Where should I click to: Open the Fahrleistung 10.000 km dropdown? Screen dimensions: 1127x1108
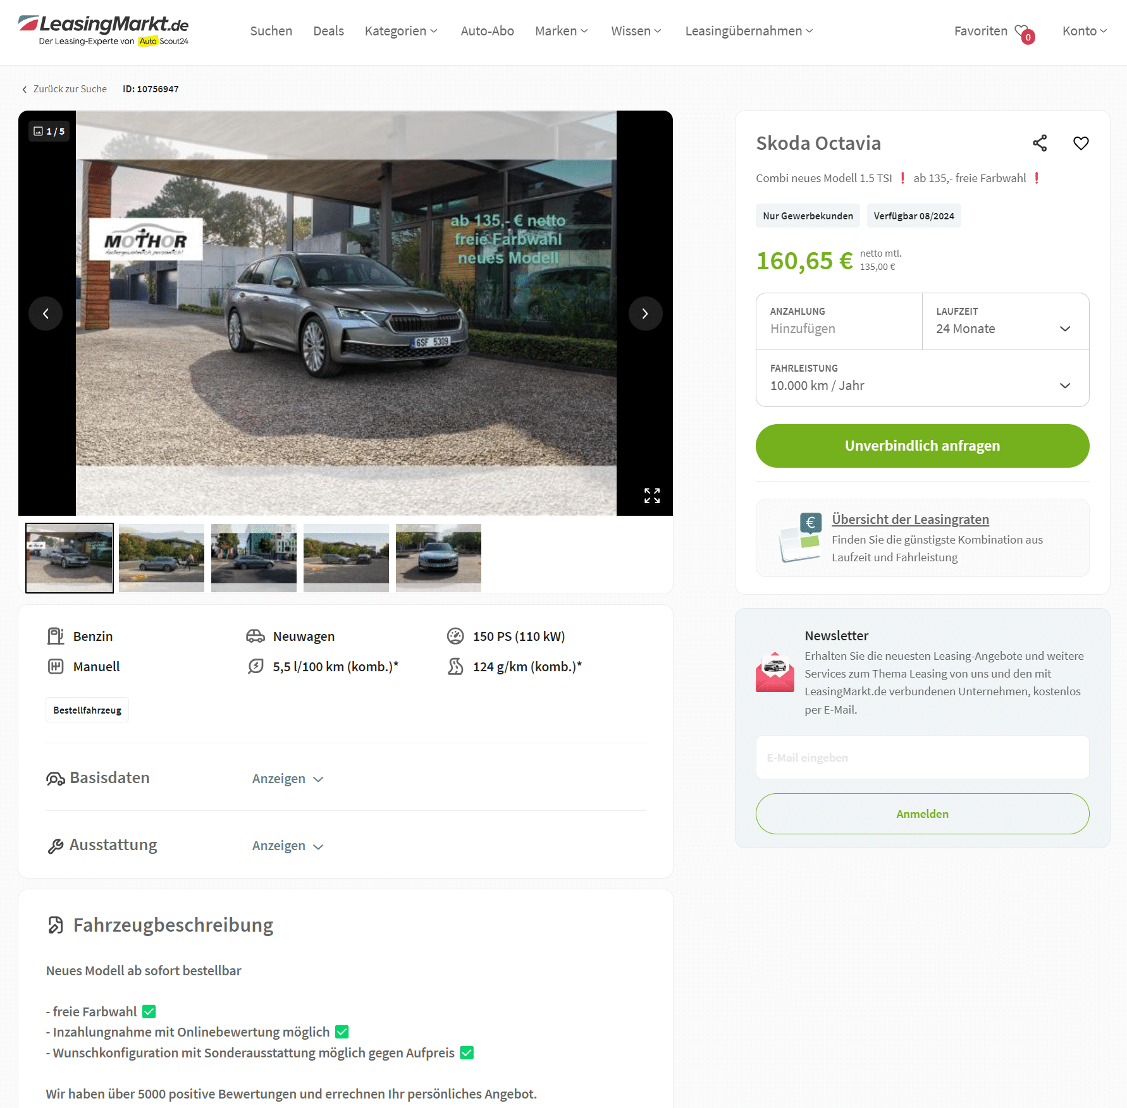click(922, 378)
